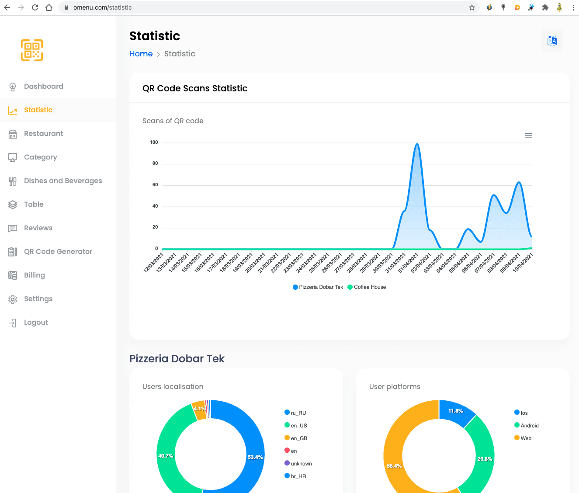
Task: Click the Android legend color dot
Action: point(517,425)
